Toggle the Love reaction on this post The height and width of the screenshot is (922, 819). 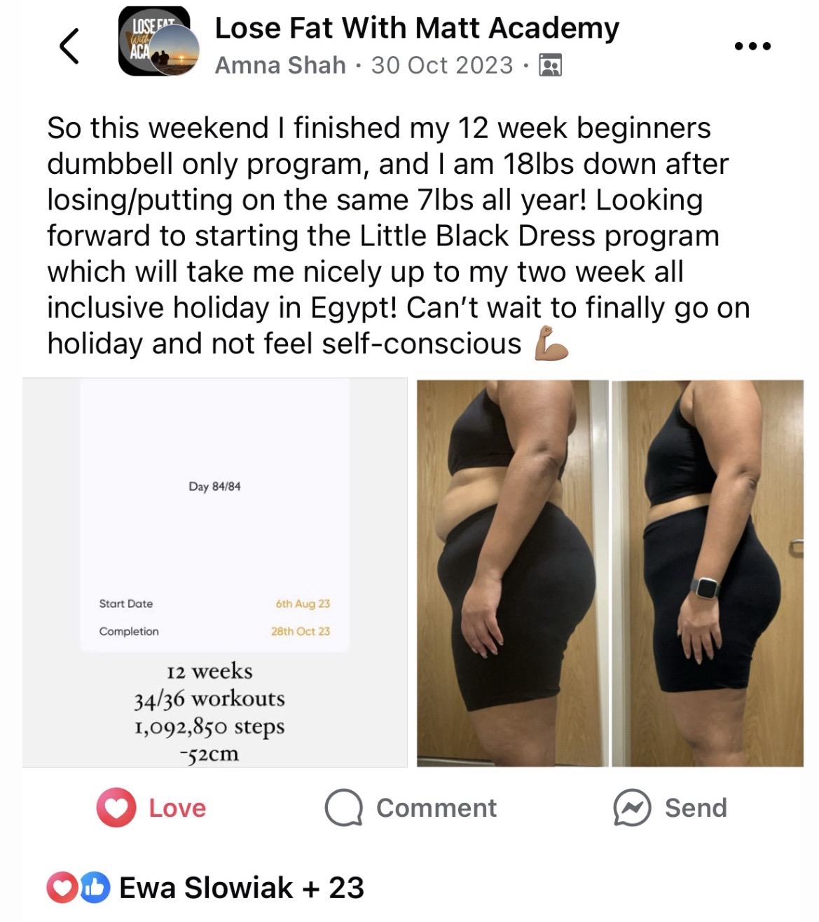pyautogui.click(x=151, y=808)
